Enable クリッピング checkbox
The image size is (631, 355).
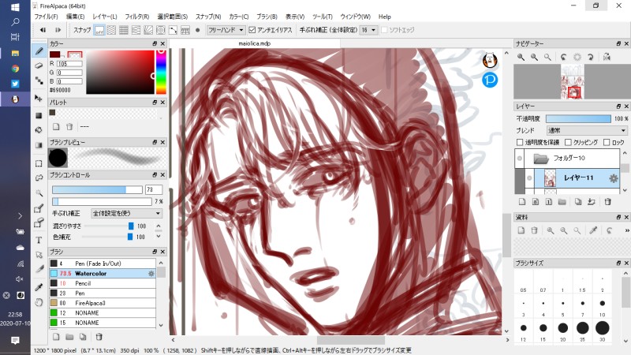[568, 142]
